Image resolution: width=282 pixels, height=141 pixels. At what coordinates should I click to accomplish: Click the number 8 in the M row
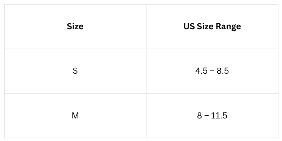pyautogui.click(x=200, y=115)
